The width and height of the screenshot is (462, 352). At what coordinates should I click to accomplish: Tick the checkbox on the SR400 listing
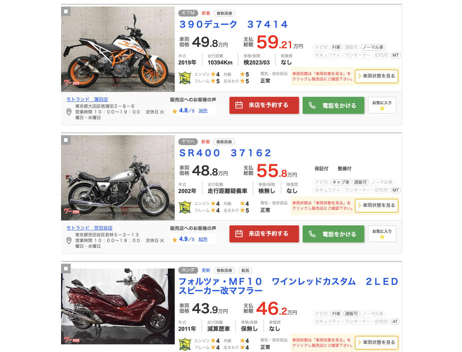pyautogui.click(x=66, y=140)
